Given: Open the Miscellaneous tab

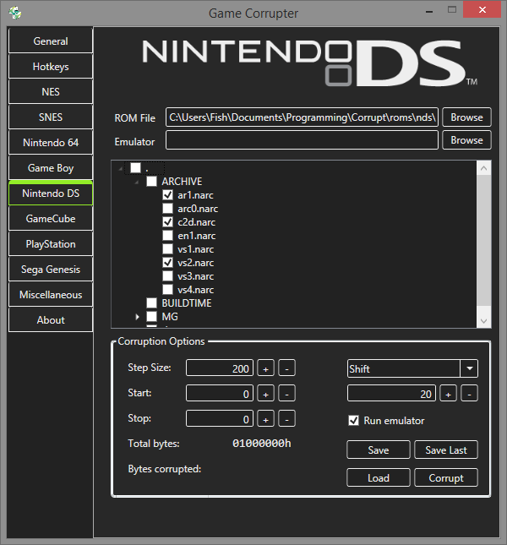Looking at the screenshot, I should (x=51, y=295).
